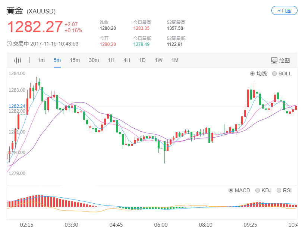Switch to the 1m timeframe
This screenshot has height=235, width=302.
point(41,60)
